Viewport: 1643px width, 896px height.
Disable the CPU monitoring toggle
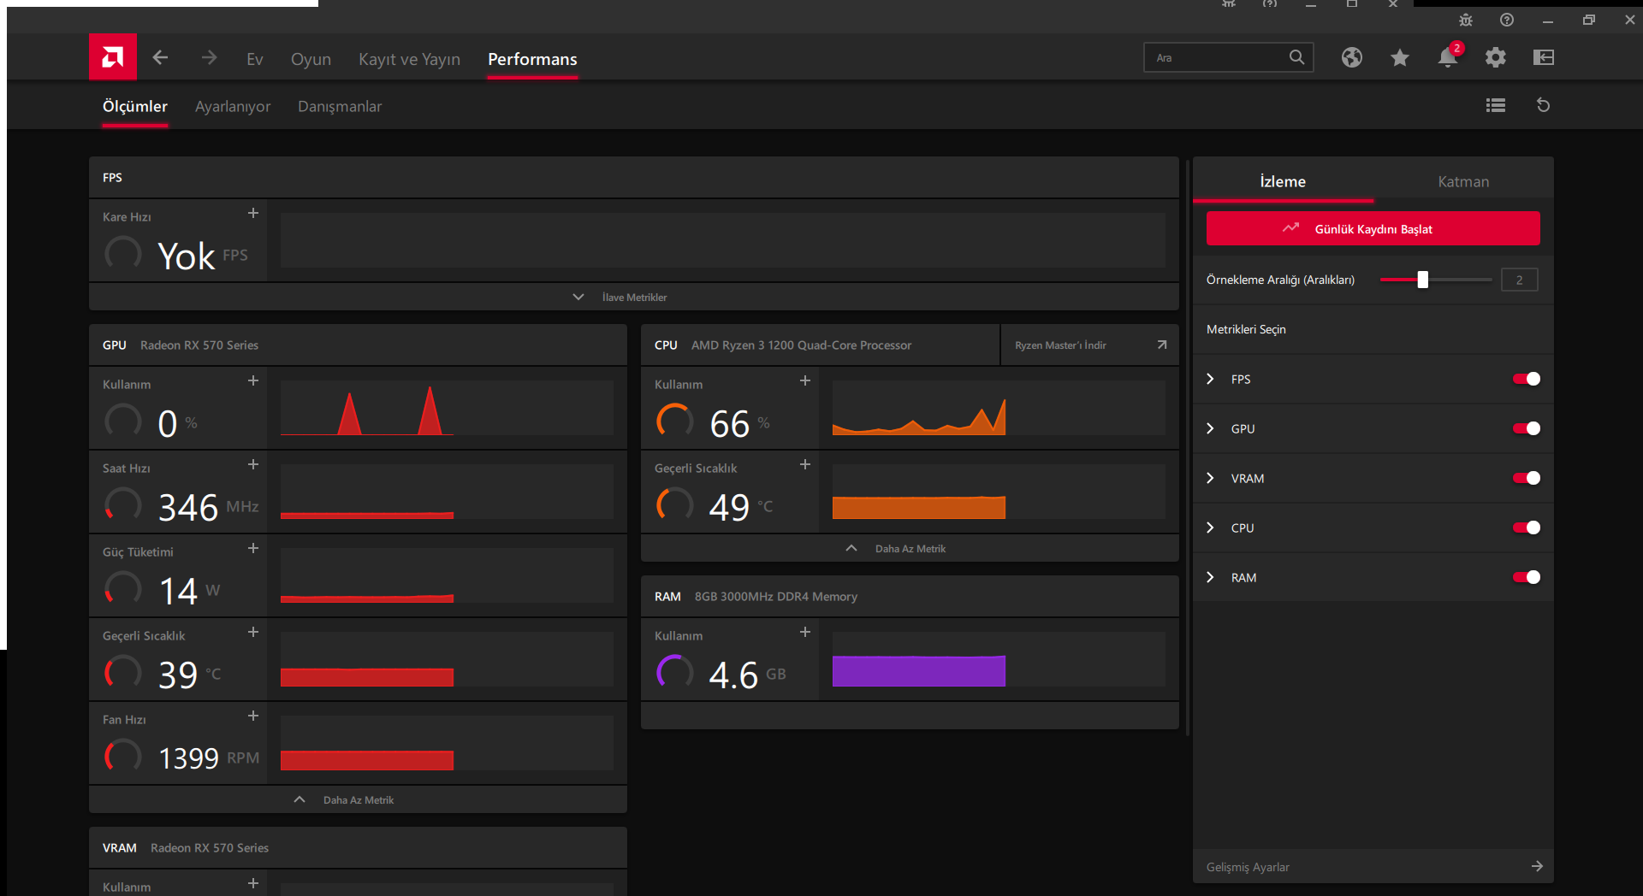click(x=1527, y=528)
